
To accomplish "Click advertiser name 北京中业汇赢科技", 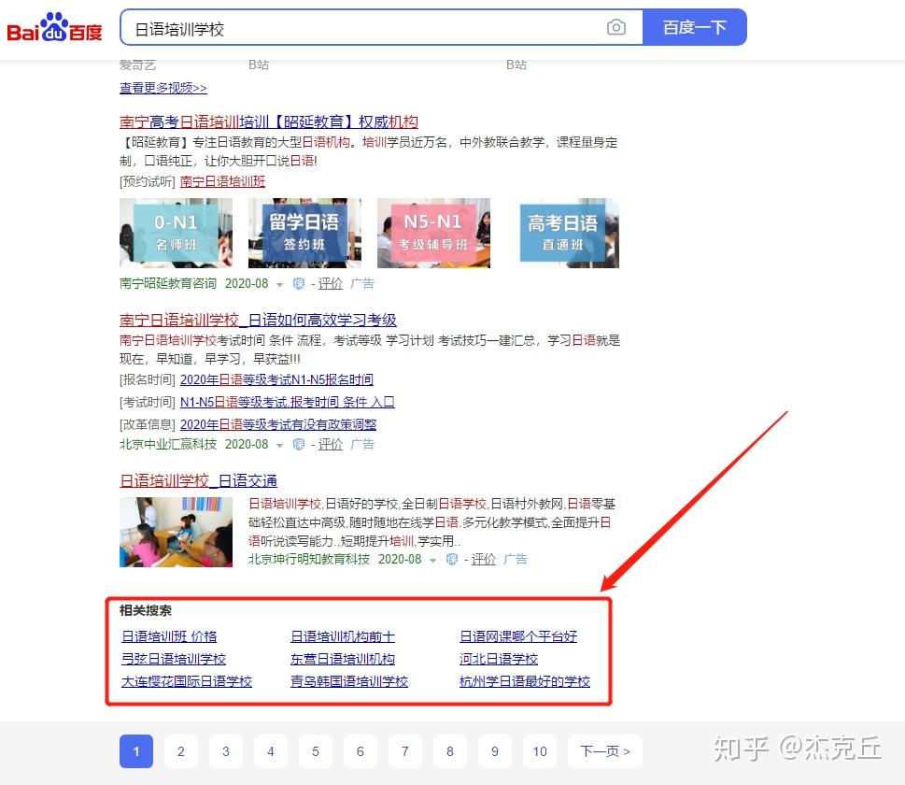I will pos(168,444).
